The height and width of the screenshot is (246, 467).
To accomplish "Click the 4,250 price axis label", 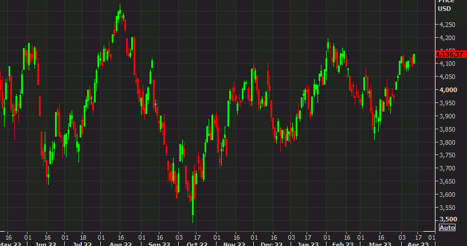I will [448, 25].
